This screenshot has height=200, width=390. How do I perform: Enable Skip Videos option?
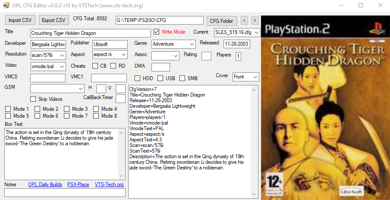pyautogui.click(x=33, y=99)
